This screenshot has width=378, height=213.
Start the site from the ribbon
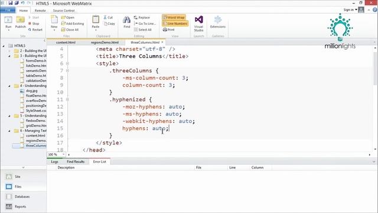(34, 17)
